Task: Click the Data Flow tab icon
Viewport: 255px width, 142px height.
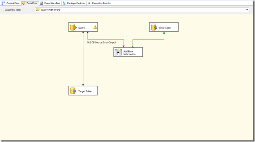Action: point(24,3)
